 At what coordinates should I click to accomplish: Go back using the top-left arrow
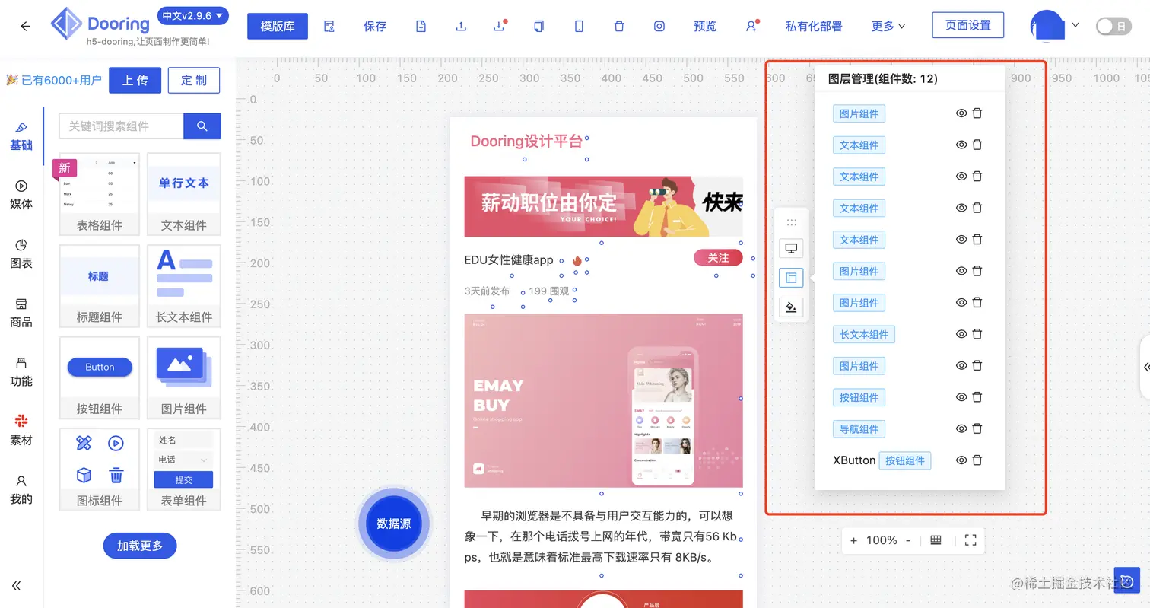25,26
